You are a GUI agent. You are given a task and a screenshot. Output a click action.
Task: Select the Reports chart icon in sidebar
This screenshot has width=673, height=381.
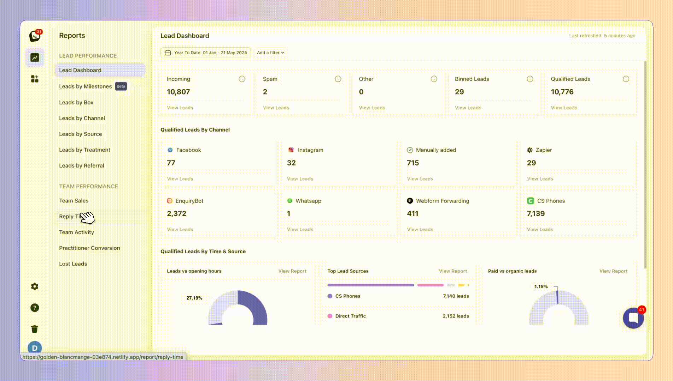point(35,58)
